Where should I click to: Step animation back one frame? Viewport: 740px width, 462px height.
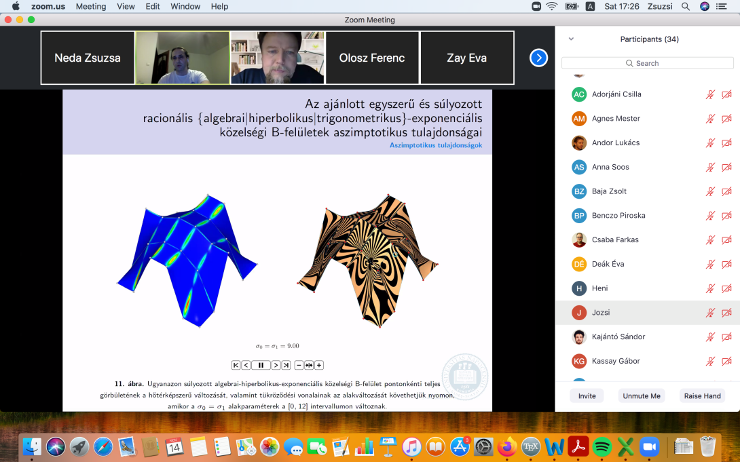(x=246, y=365)
